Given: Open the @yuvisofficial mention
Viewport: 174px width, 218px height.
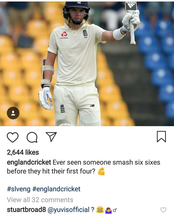Looking at the screenshot, I should [69, 210].
